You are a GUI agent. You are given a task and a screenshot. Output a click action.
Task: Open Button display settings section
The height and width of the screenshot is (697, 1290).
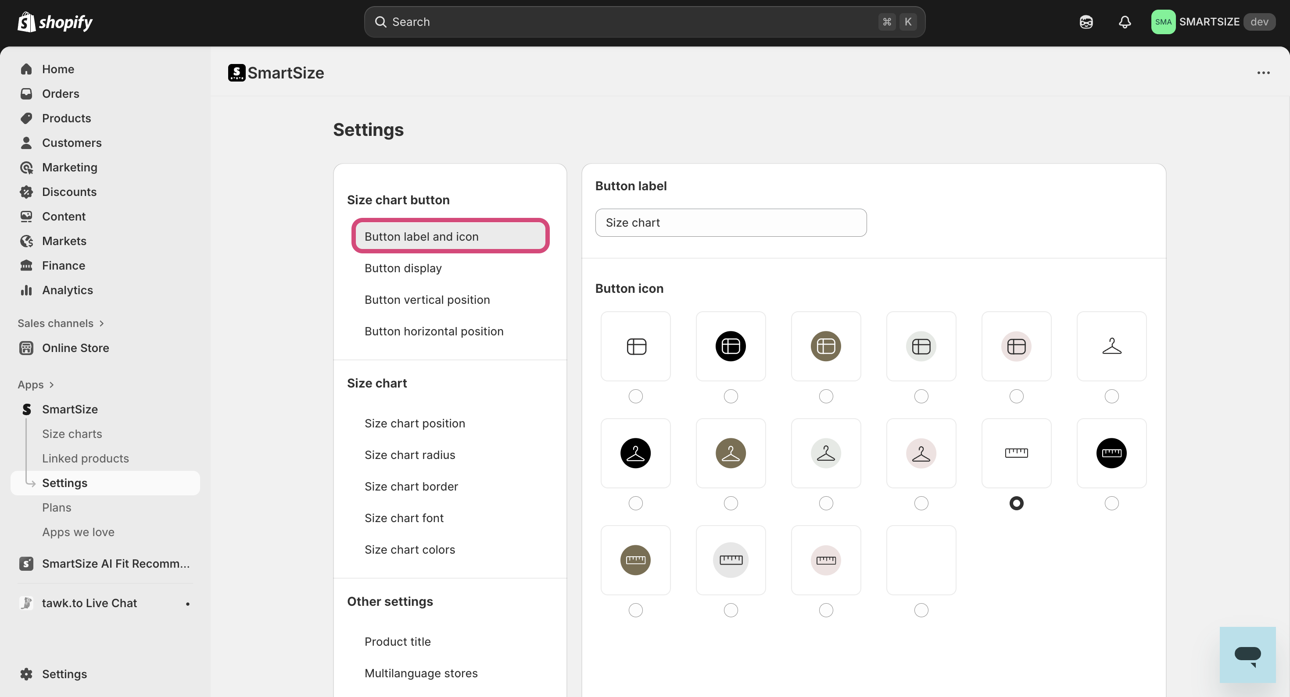[403, 268]
